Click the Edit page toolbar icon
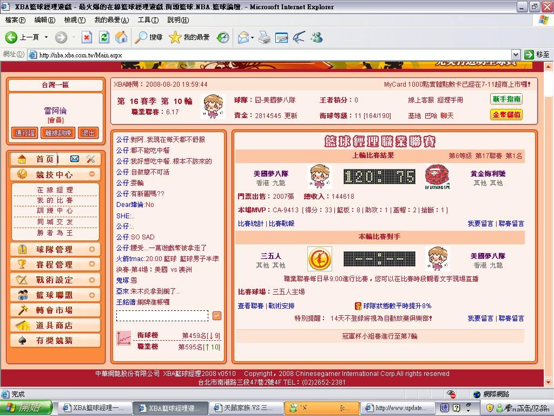The height and width of the screenshot is (416, 554). coord(281,37)
